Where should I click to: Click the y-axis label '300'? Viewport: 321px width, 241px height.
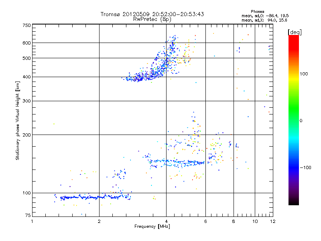[x=26, y=101]
